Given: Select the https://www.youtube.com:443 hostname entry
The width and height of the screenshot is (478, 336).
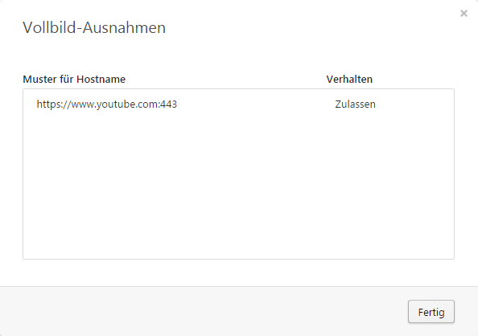Looking at the screenshot, I should pos(107,104).
